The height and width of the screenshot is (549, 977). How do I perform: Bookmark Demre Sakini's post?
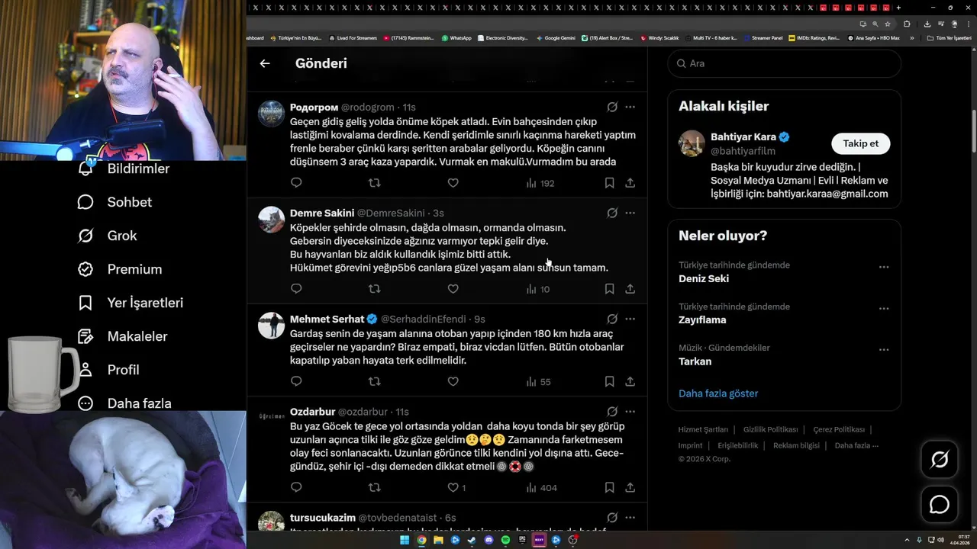pos(609,289)
